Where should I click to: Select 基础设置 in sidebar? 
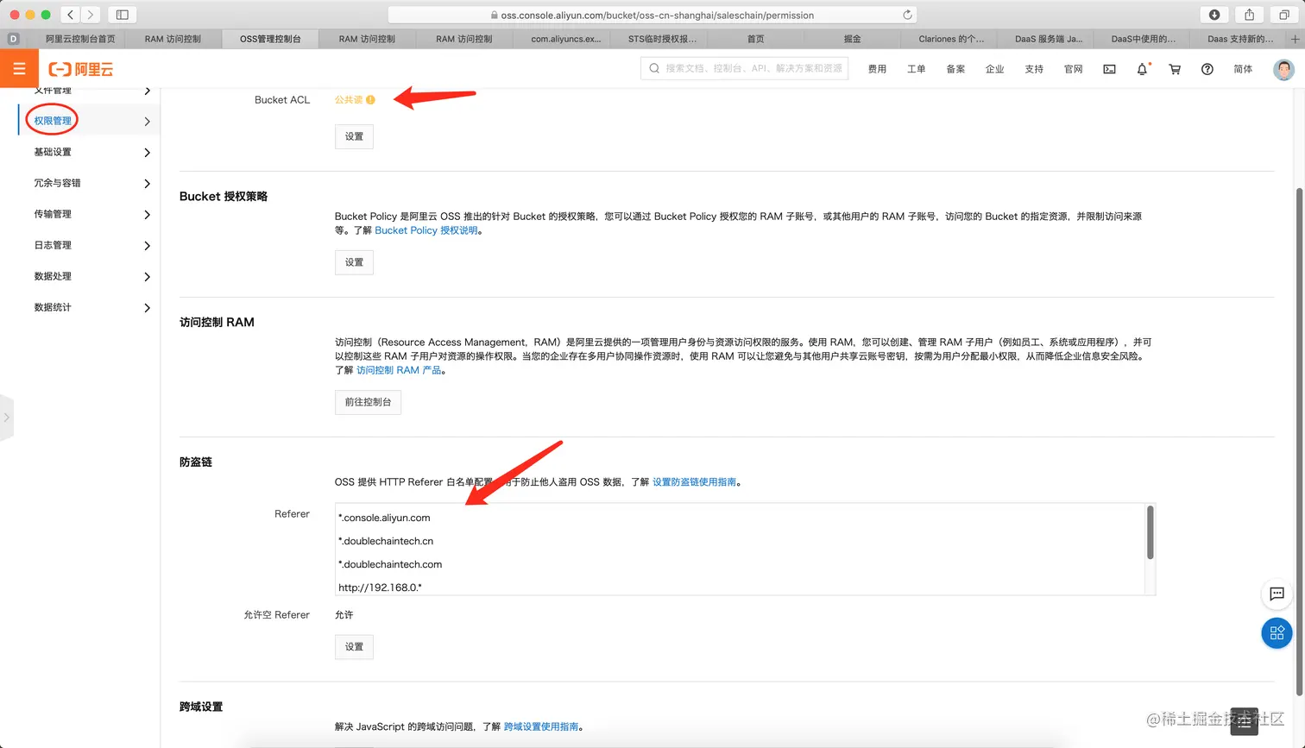pos(53,152)
